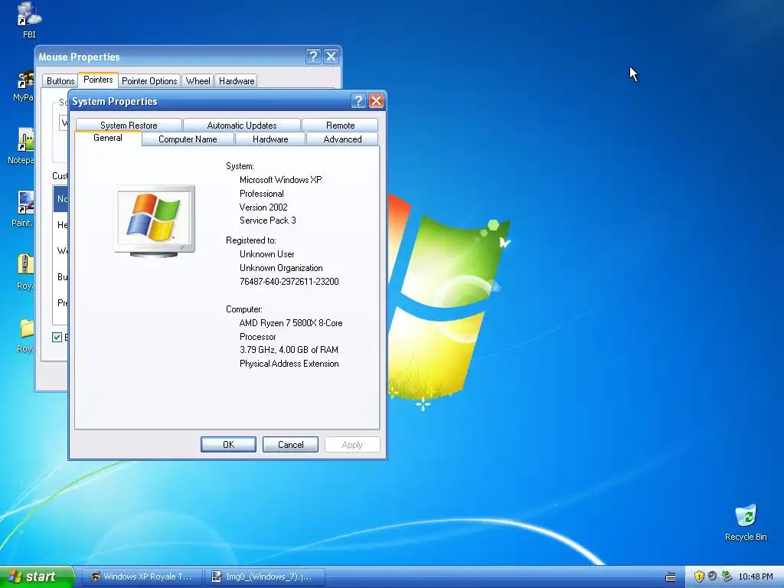
Task: Open the Buttons tab in Mouse Properties
Action: [x=60, y=80]
